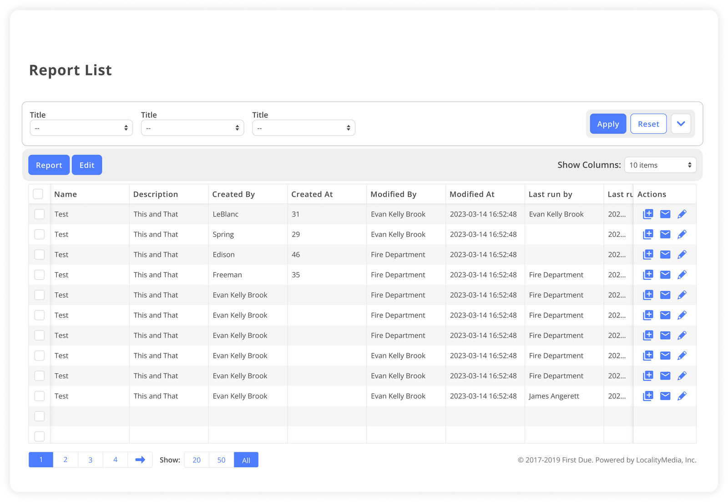Click the duplicate icon in the Freeman row
The width and height of the screenshot is (728, 502).
point(648,275)
